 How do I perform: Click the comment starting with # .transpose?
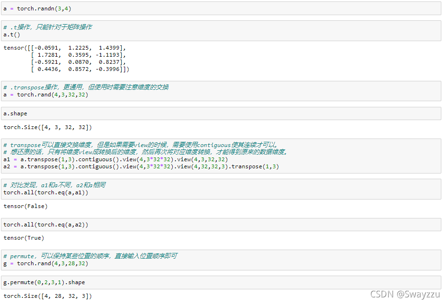pyautogui.click(x=86, y=87)
